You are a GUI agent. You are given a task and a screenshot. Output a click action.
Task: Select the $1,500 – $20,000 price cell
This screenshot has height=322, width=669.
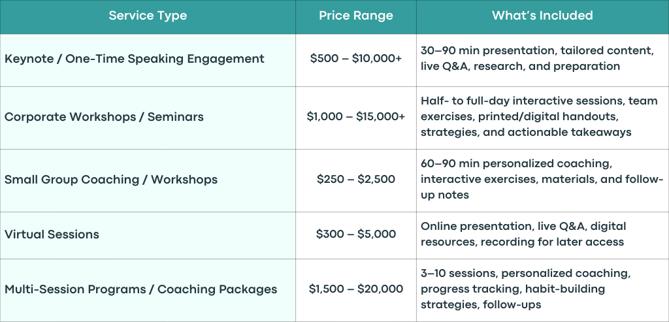(356, 289)
